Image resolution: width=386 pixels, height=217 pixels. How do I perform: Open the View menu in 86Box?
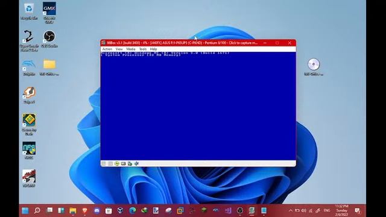[x=119, y=49]
